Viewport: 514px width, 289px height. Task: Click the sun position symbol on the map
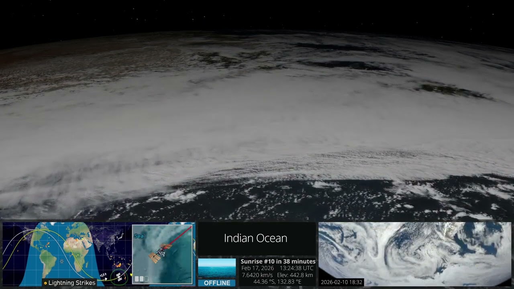point(61,261)
